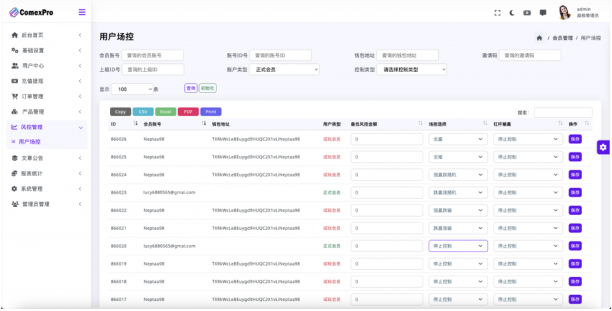Screen dimensions: 612x311
Task: Focus the 搜索 table search field
Action: click(563, 113)
